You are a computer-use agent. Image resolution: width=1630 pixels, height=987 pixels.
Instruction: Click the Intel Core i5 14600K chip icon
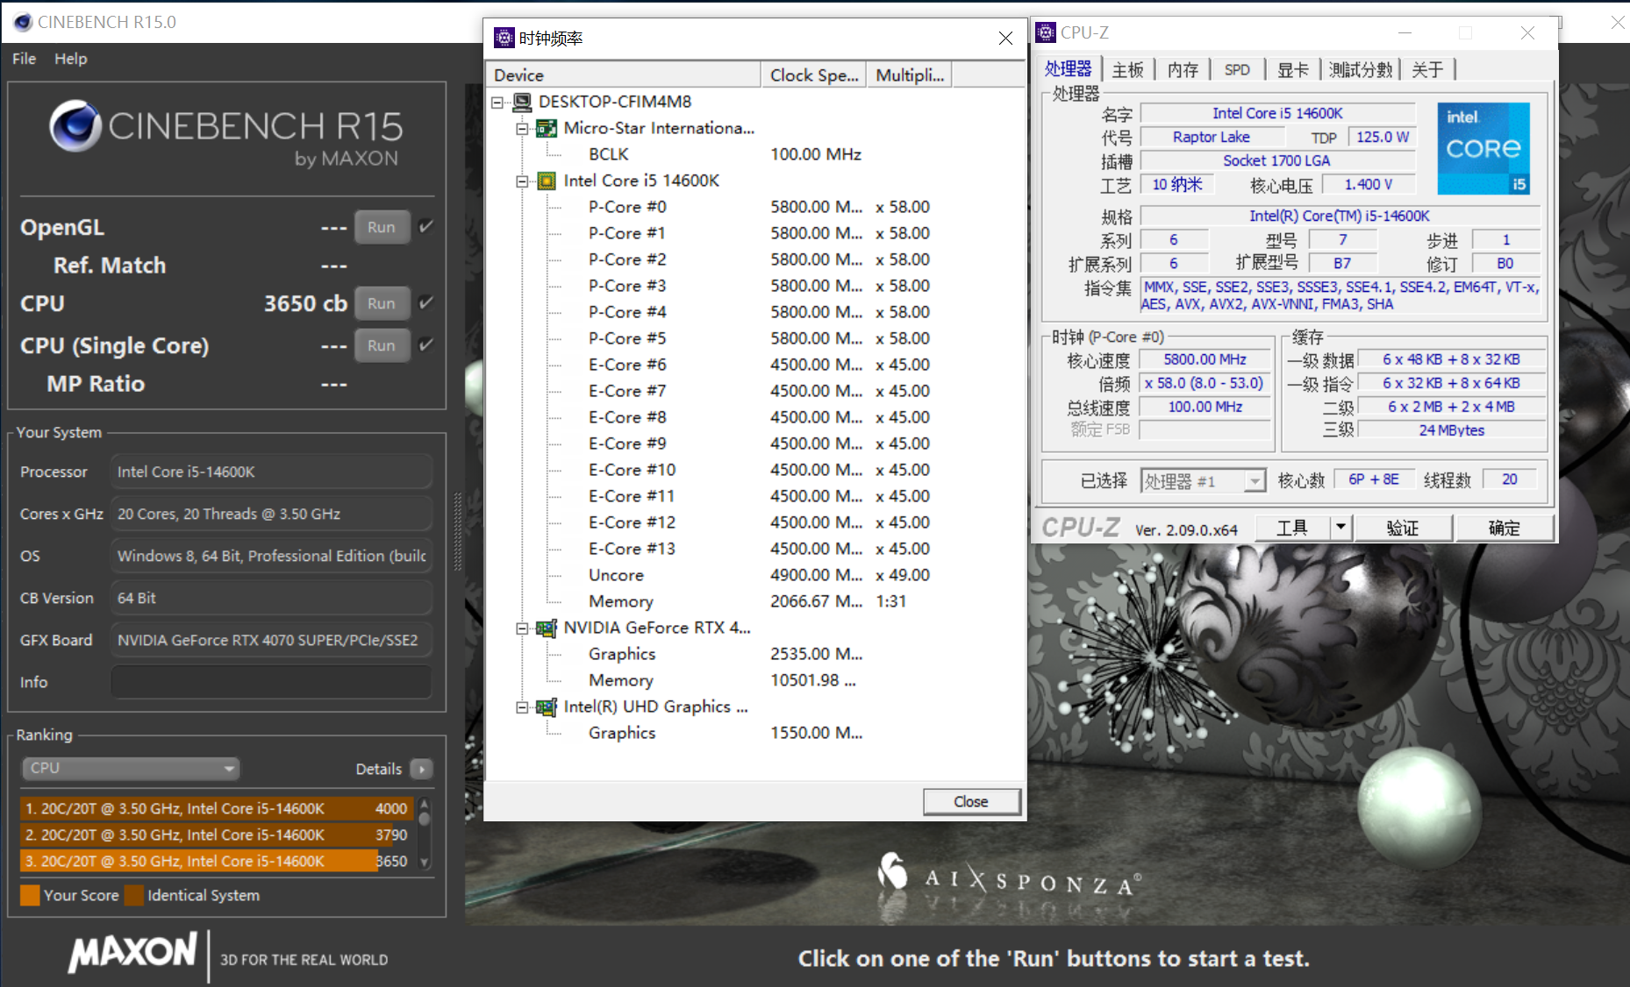click(547, 181)
